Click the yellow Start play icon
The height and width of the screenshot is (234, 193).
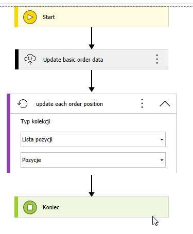[x=30, y=17]
